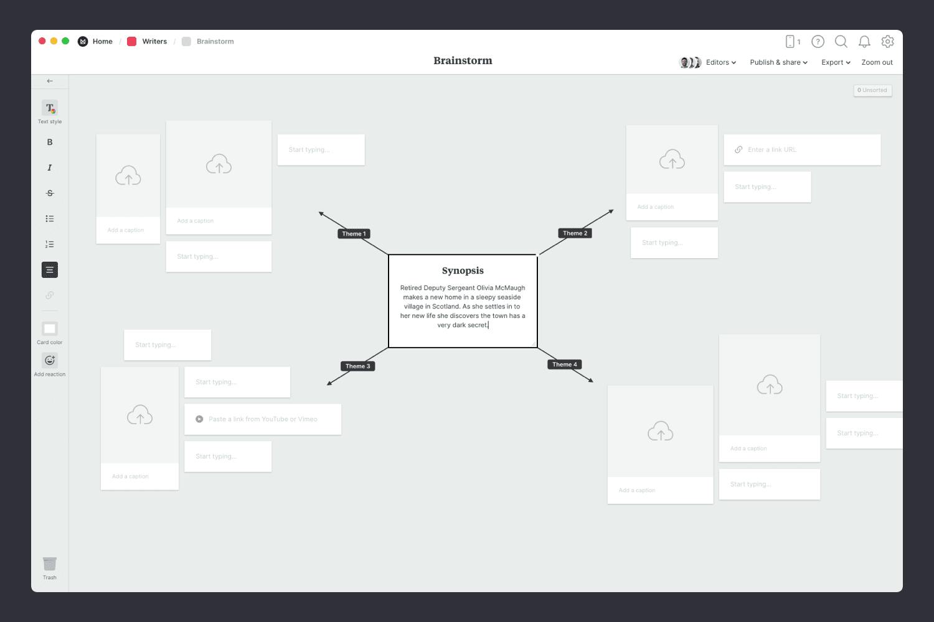Open the notifications bell
Viewport: 934px width, 622px height.
pos(864,42)
